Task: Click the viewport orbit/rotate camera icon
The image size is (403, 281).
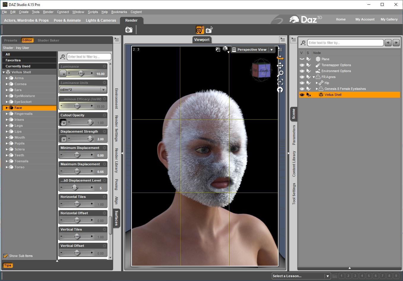Action: (x=280, y=58)
